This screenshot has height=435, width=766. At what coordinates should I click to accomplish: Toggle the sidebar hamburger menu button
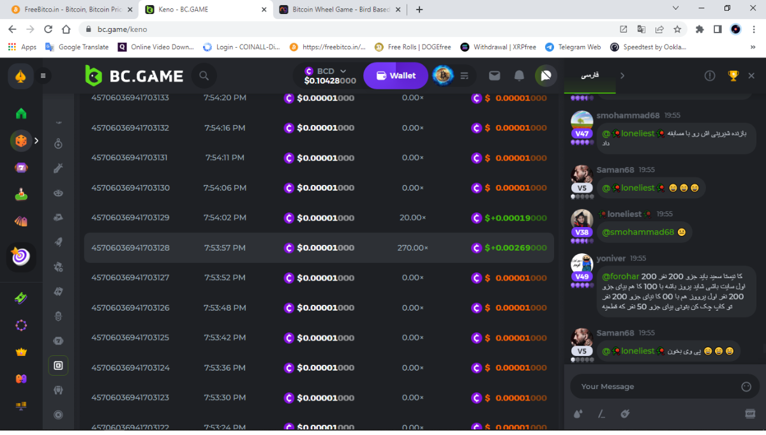tap(43, 76)
